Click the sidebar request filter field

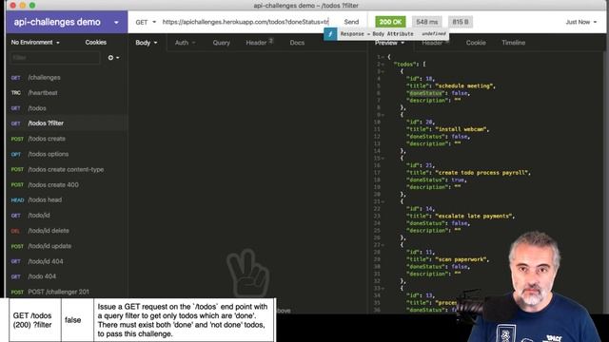click(55, 58)
